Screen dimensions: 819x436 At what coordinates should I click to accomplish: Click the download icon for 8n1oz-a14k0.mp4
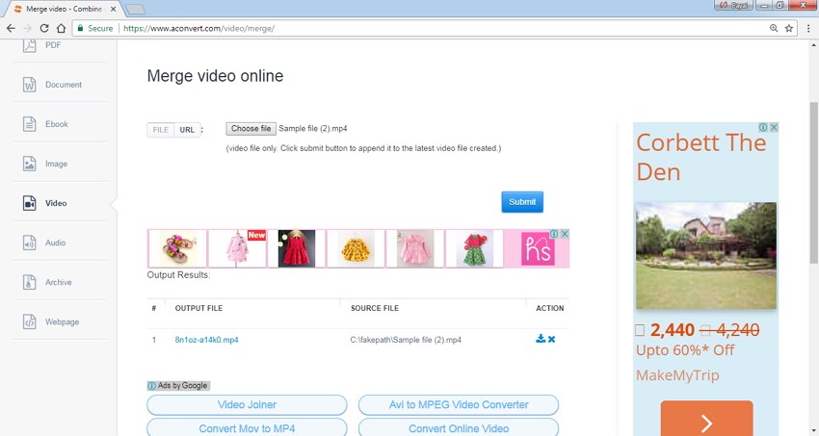click(x=541, y=339)
